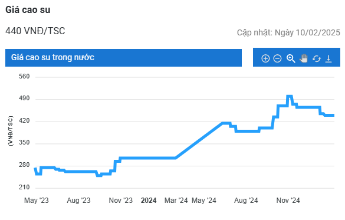Click the Nov '24 x-axis label
Viewport: 345px width, 220px height.
click(x=288, y=201)
